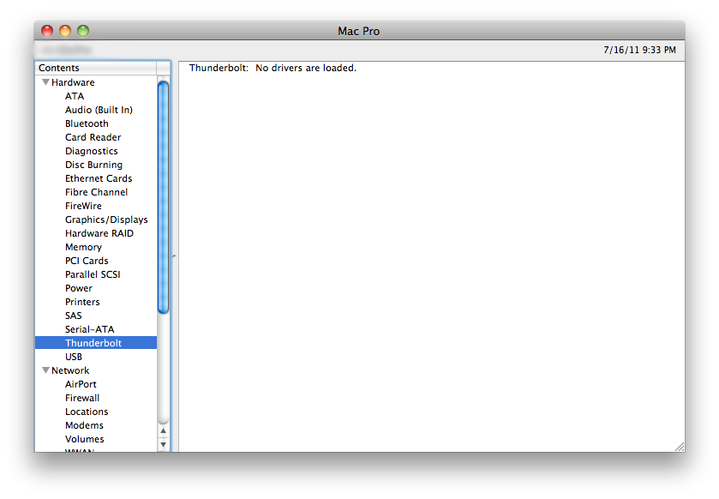Show Ethernet Cards information

[99, 178]
